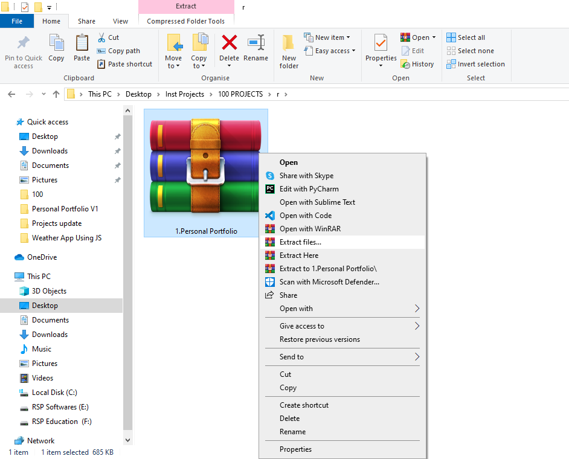
Task: Click Delete in context menu
Action: coord(342,419)
